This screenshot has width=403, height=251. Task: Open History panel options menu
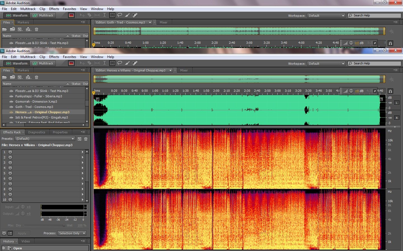pyautogui.click(x=83, y=241)
